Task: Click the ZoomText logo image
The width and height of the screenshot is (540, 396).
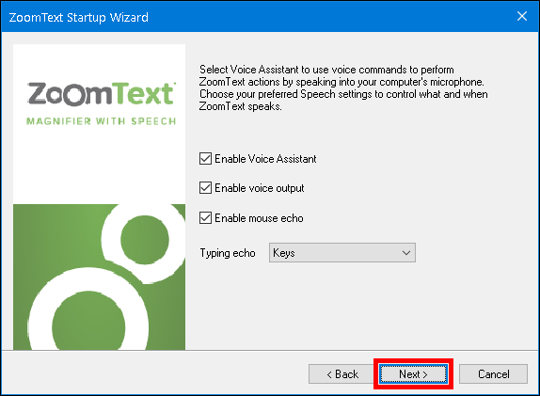Action: [102, 93]
